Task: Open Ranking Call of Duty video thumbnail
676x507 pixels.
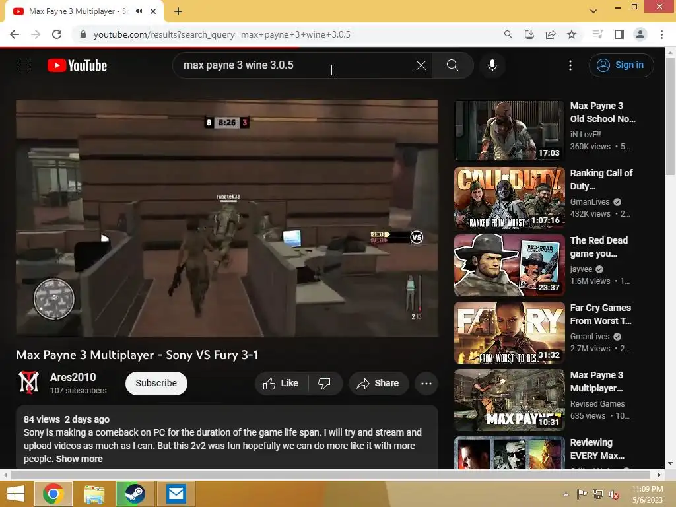Action: pyautogui.click(x=509, y=197)
